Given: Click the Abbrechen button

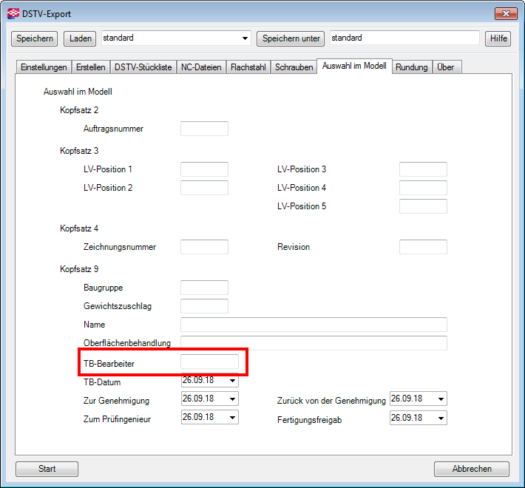Looking at the screenshot, I should pyautogui.click(x=472, y=469).
